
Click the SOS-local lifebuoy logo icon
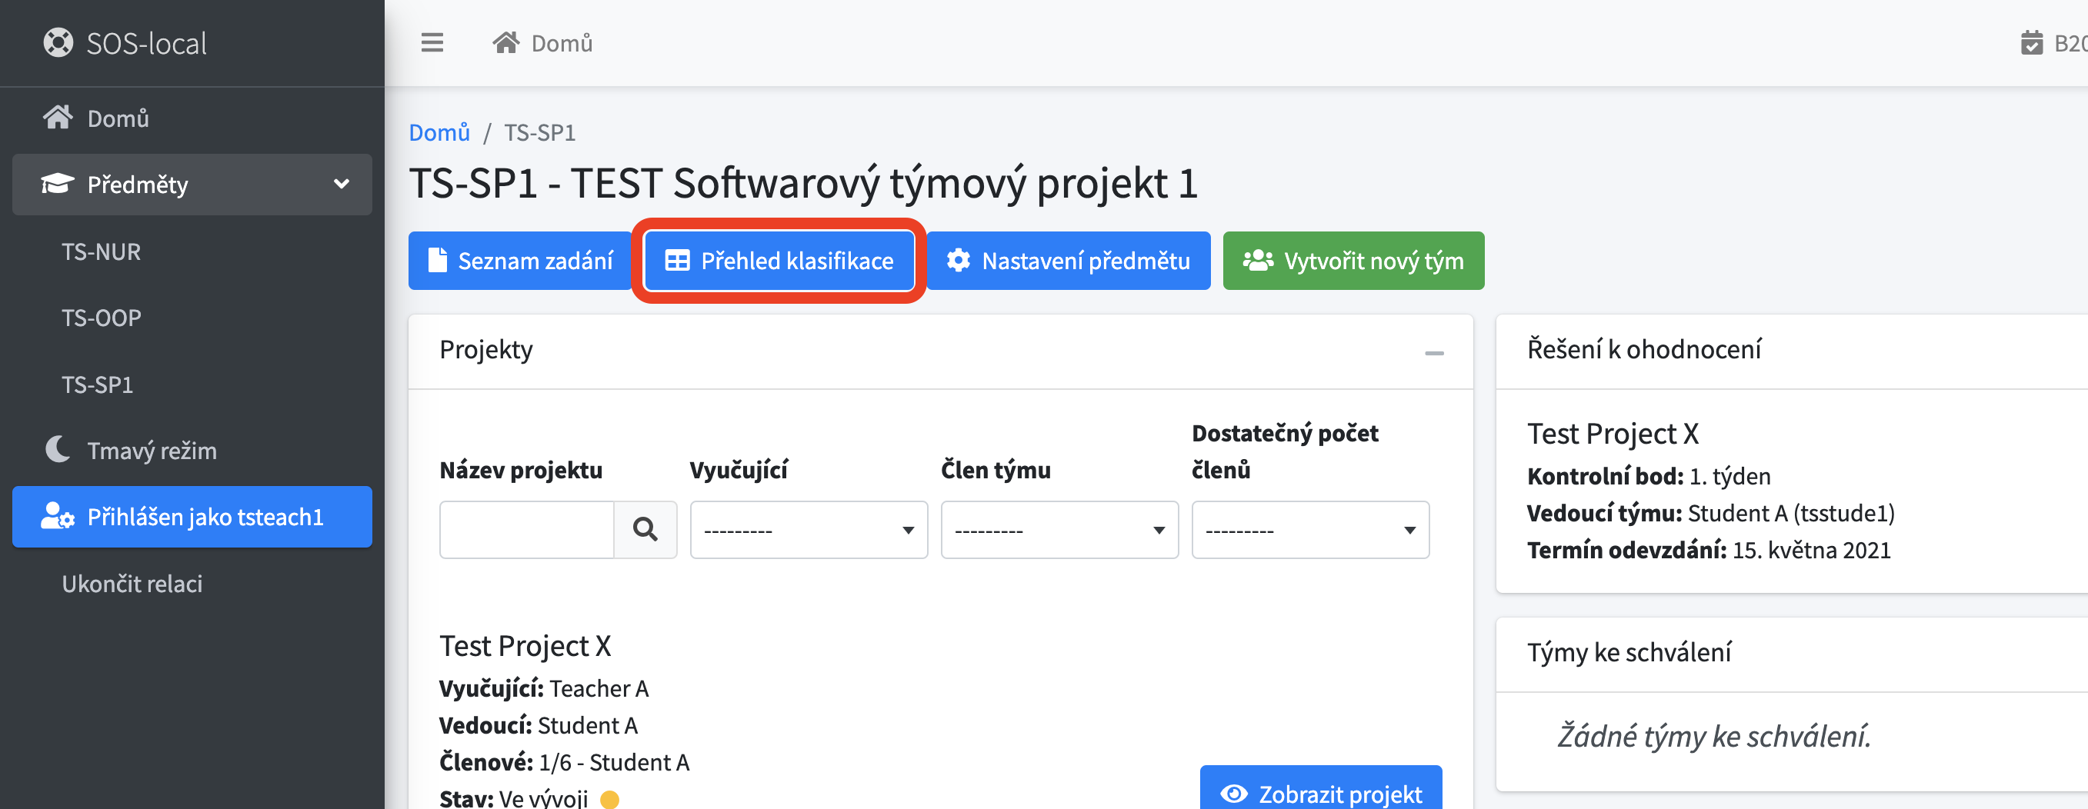click(x=58, y=43)
